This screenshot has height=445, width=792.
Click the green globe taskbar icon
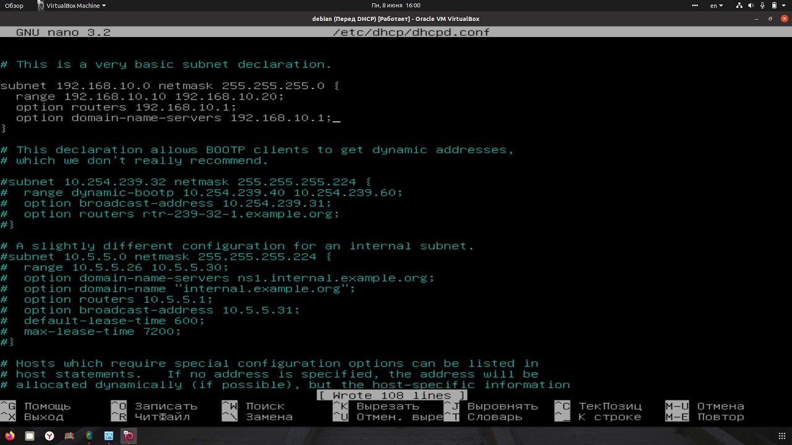pos(89,436)
